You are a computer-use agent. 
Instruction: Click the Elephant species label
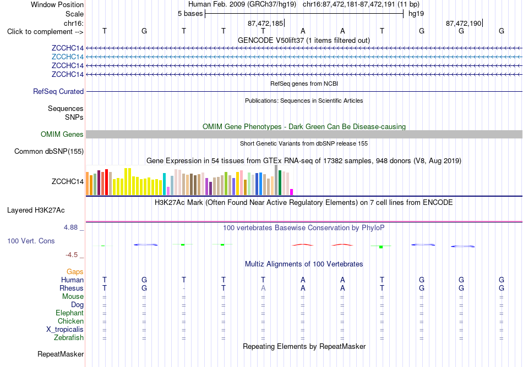(70, 313)
